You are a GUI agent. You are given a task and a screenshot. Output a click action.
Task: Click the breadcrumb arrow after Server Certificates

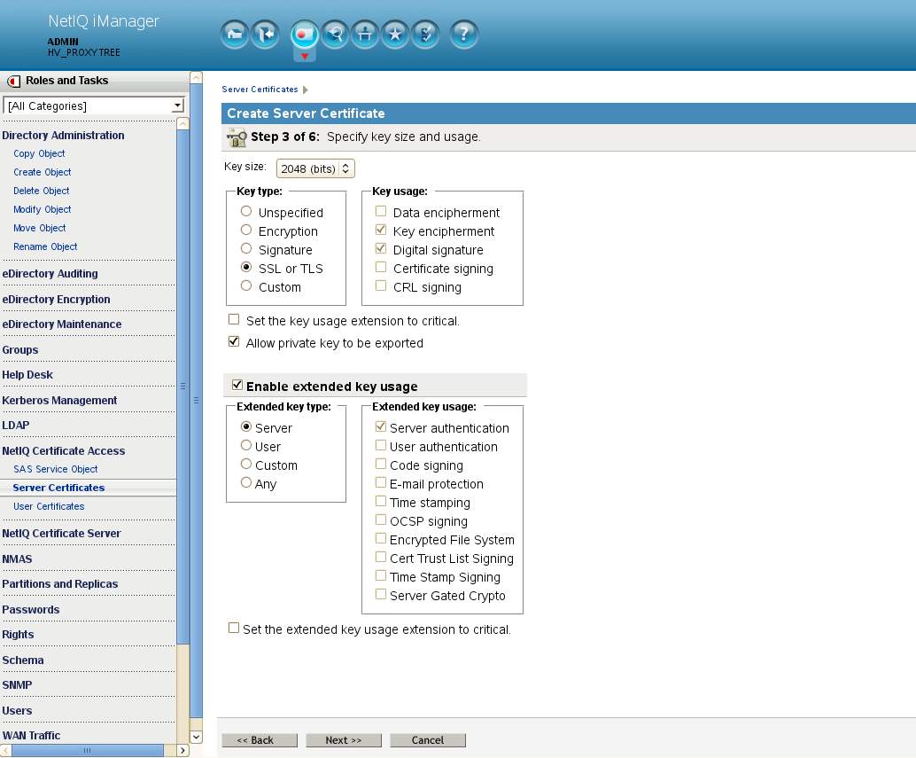tap(305, 90)
